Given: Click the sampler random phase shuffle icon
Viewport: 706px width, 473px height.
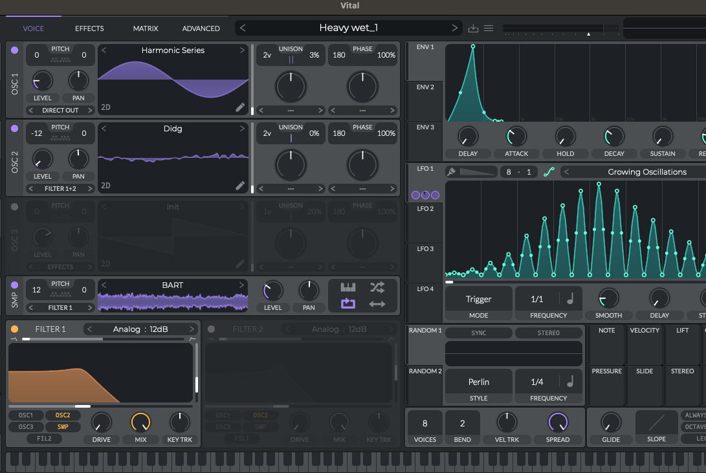Looking at the screenshot, I should pos(377,287).
